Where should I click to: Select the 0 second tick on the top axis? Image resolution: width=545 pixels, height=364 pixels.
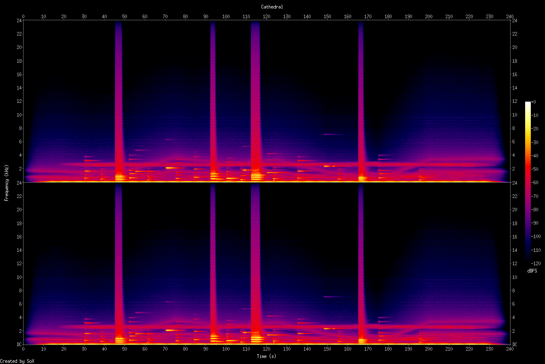24,17
